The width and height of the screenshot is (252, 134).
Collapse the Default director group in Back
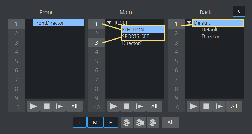pyautogui.click(x=189, y=23)
